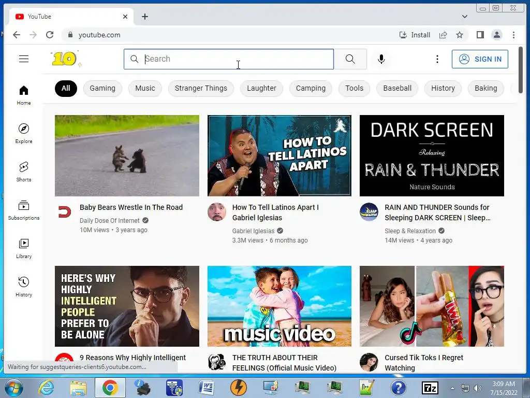Select the Tools filter chip

[x=354, y=88]
